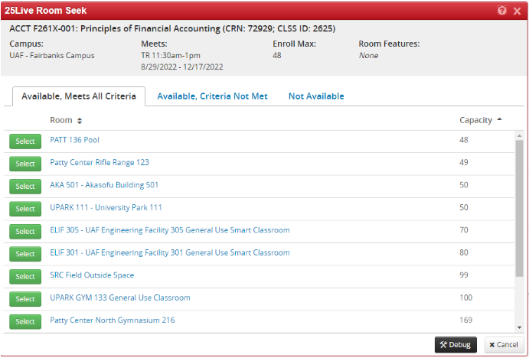Open ELIF 301 Engineering Facility room link
This screenshot has height=361, width=529.
coord(169,252)
